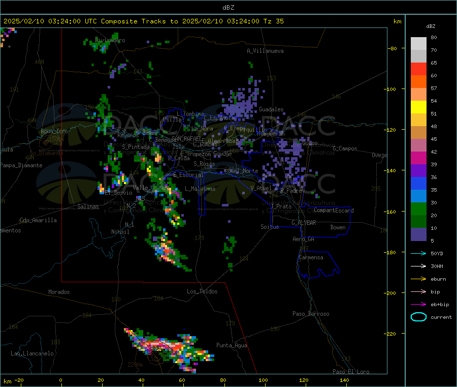Click the S_Rosas map label
457x387 pixels.
(x=204, y=164)
